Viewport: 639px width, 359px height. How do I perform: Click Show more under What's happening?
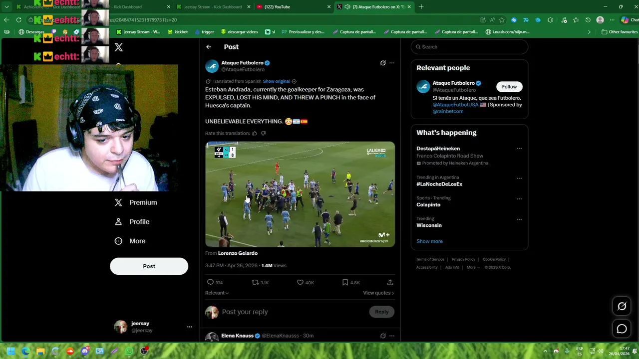(x=429, y=241)
